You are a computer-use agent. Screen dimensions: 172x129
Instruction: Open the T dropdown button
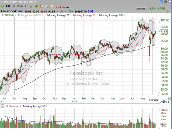(x=166, y=2)
